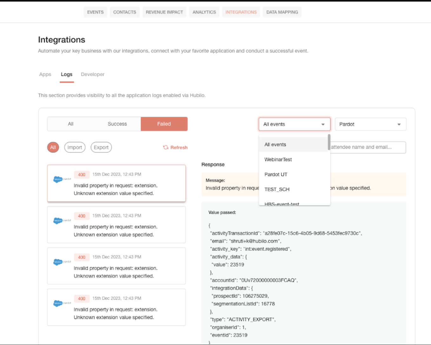The width and height of the screenshot is (431, 345).
Task: Switch to the Developer tab
Action: coord(93,74)
